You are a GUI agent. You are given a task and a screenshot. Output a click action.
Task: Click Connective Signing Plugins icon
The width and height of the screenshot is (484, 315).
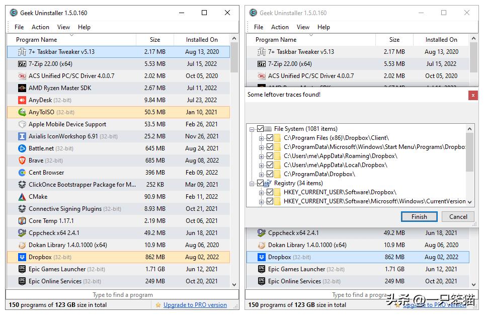pos(22,208)
